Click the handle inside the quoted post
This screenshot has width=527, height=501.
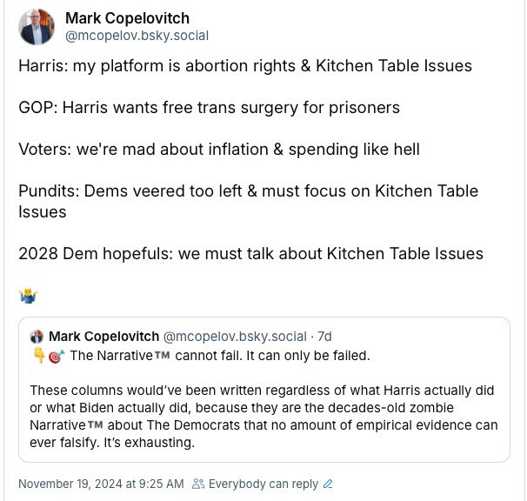click(235, 337)
